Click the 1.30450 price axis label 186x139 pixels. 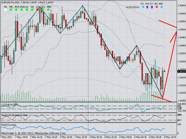coord(182,37)
